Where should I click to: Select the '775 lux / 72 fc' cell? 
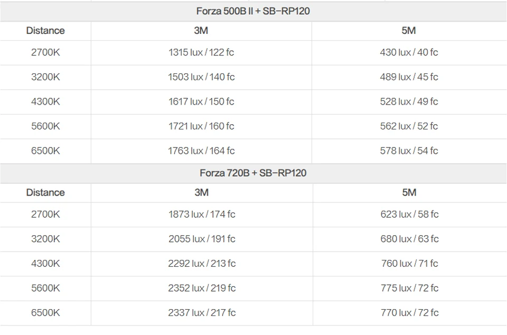pos(409,288)
